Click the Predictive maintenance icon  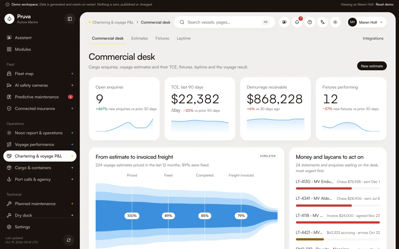coord(9,97)
